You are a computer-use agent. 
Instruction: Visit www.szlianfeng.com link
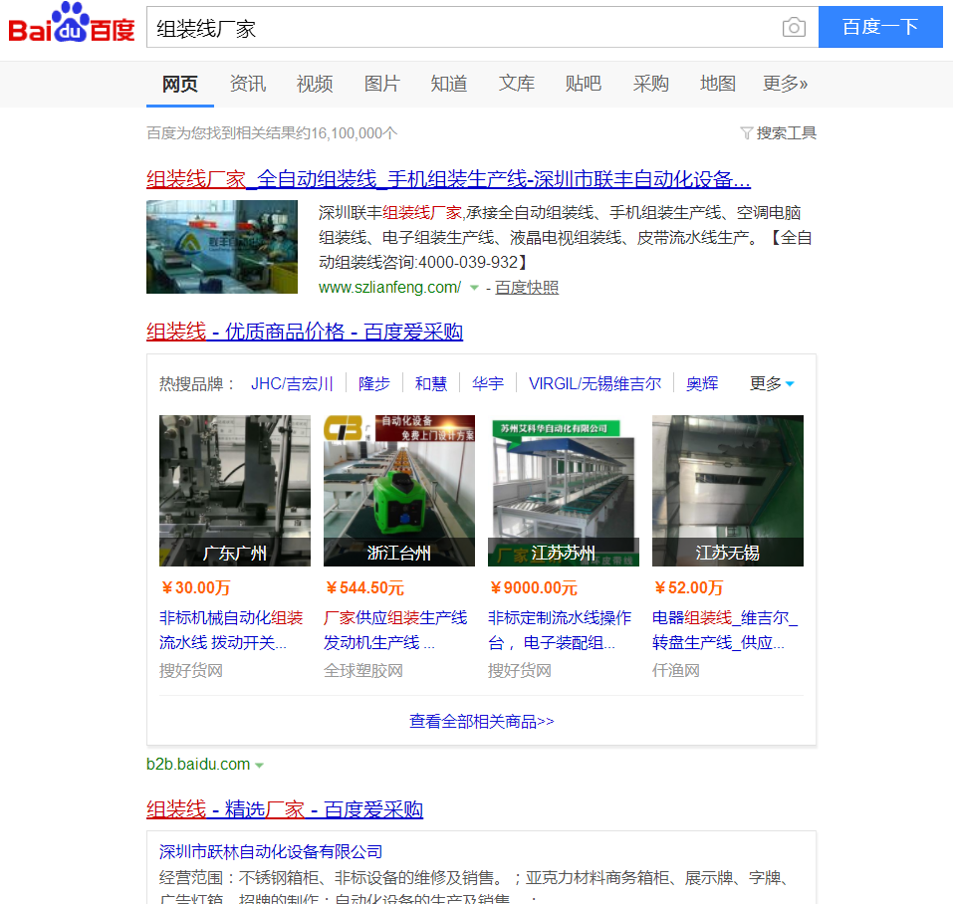pyautogui.click(x=389, y=288)
